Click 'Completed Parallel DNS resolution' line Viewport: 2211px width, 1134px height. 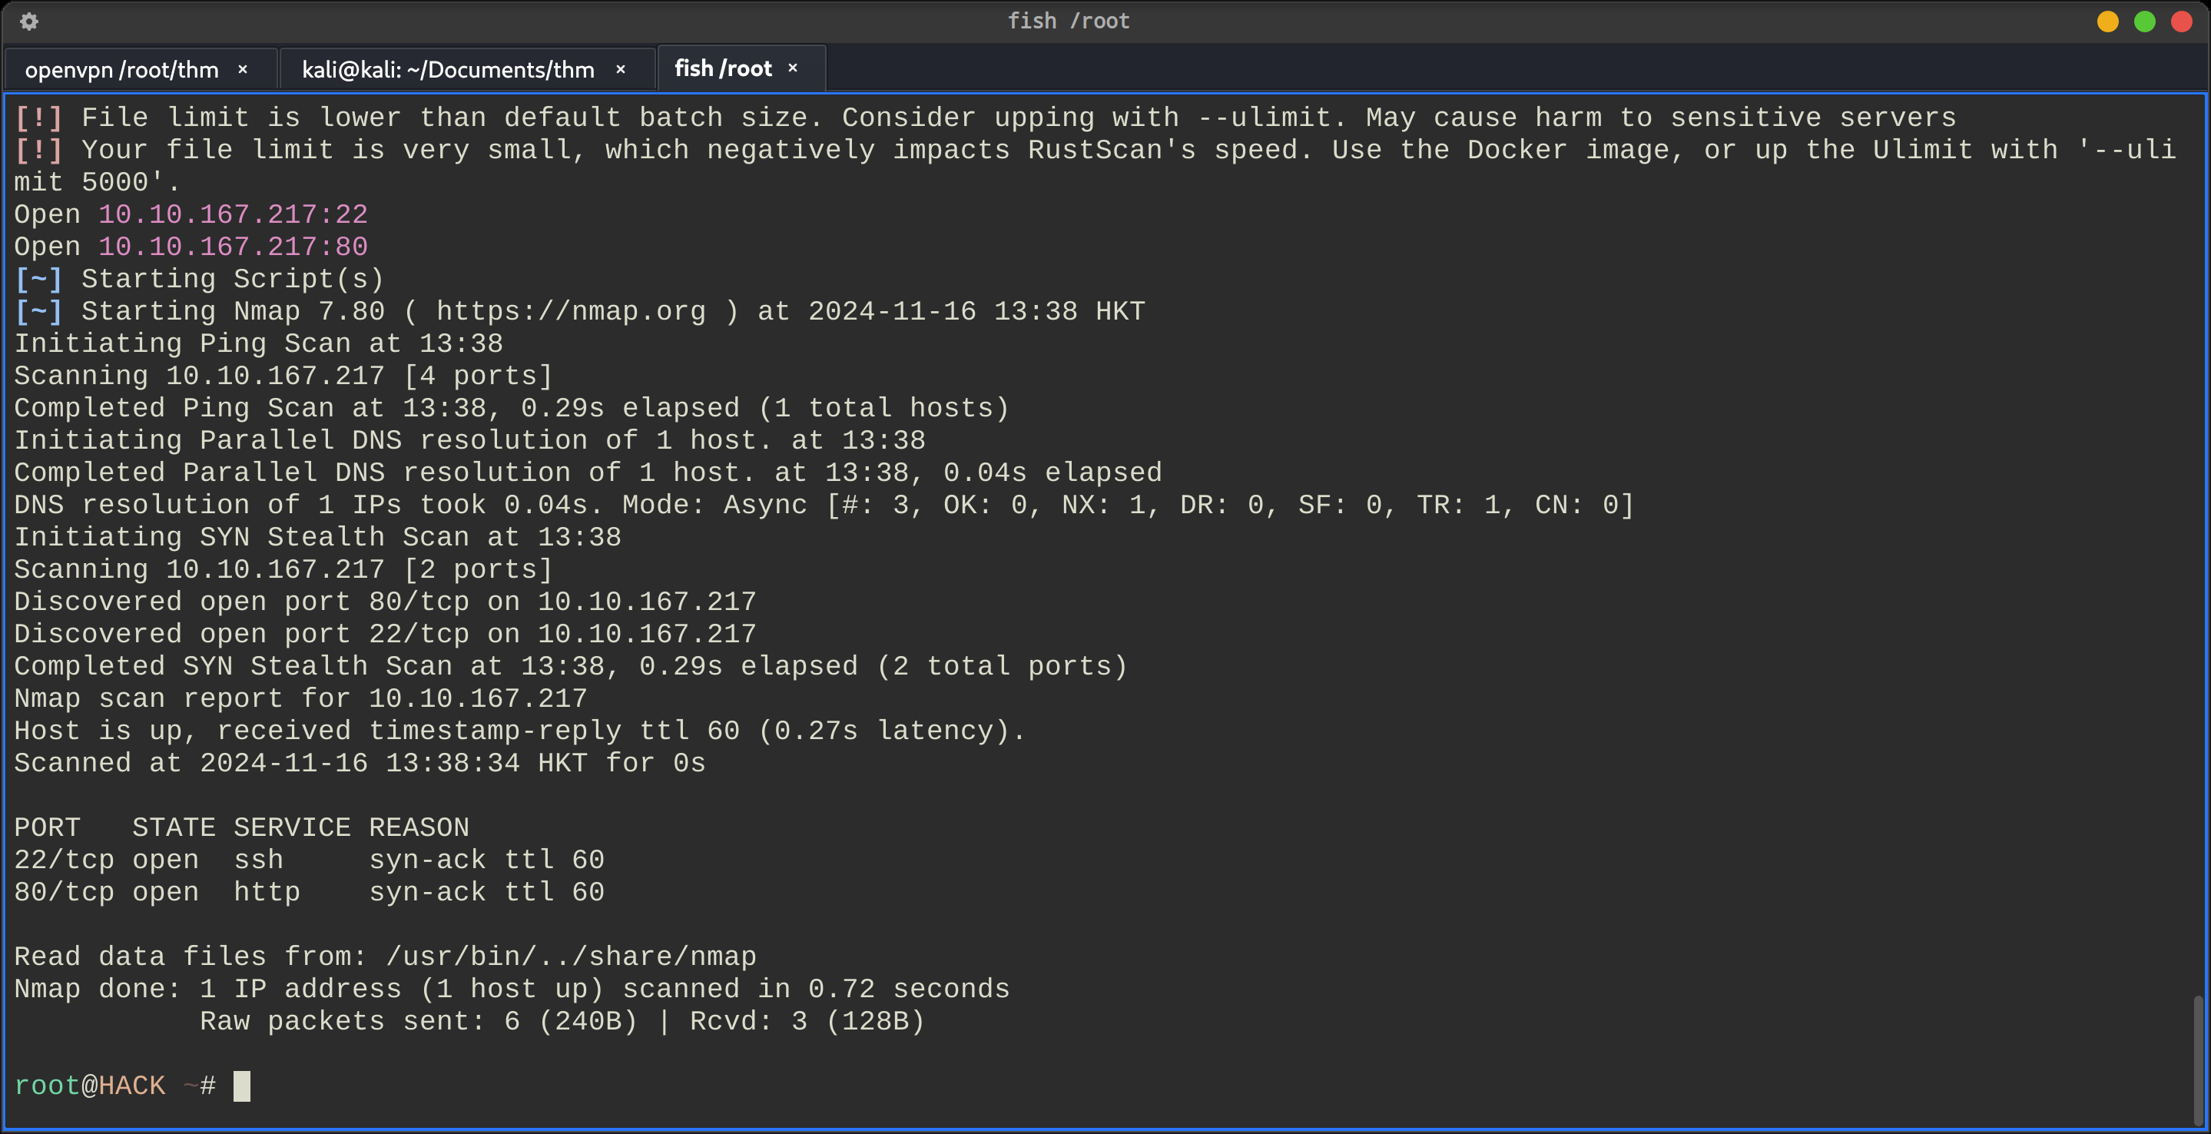click(588, 473)
